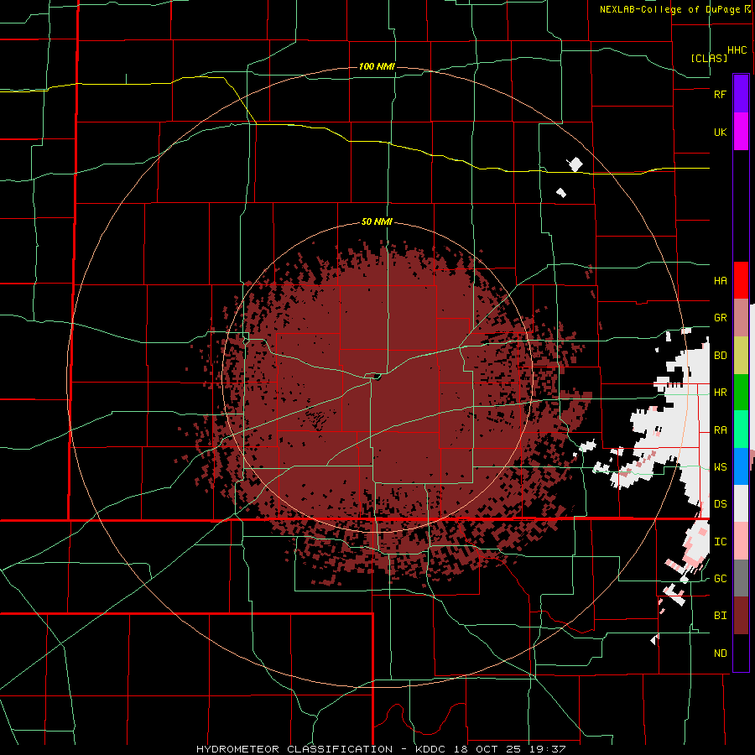This screenshot has width=755, height=755.
Task: Click the 50 NMI range ring label
Action: [x=377, y=222]
